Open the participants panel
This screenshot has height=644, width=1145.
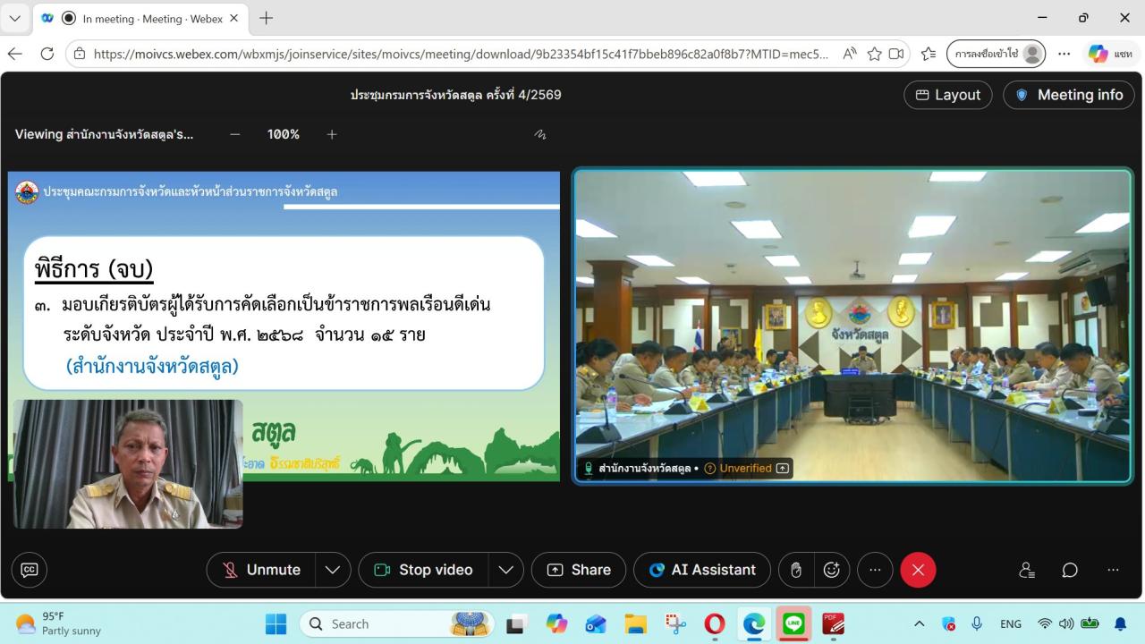[1026, 570]
